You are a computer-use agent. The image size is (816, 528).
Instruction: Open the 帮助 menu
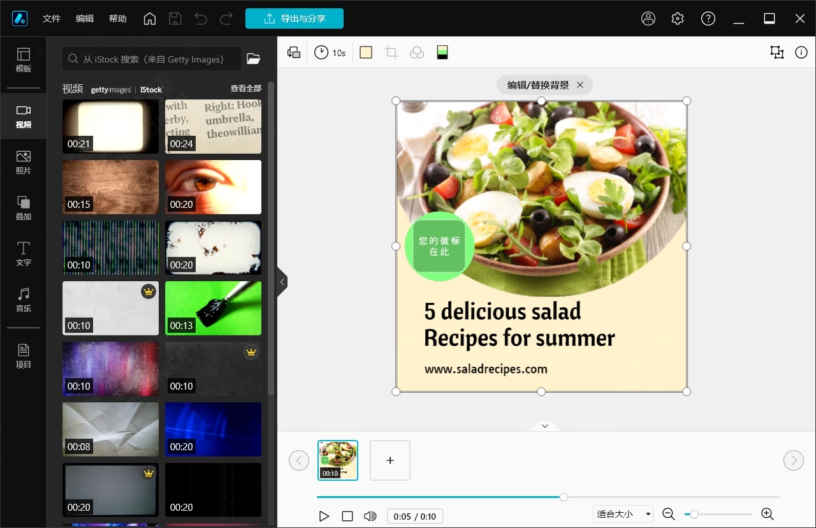coord(118,18)
